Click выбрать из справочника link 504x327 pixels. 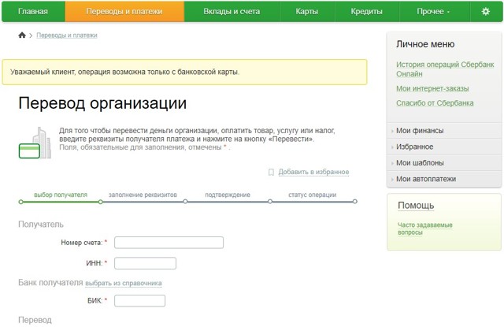coord(124,284)
